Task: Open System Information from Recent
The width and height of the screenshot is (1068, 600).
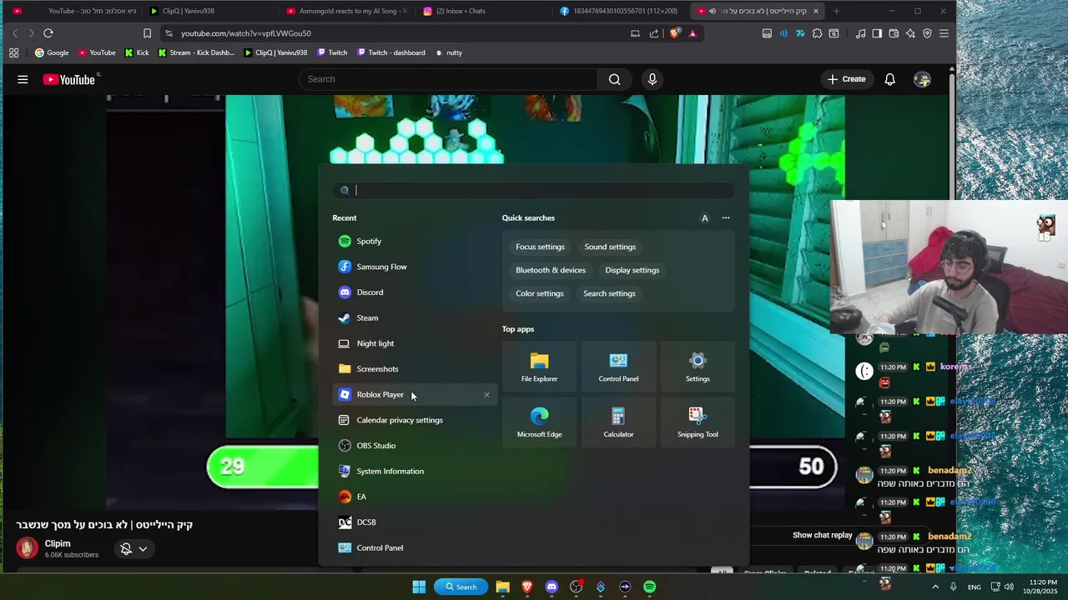Action: pyautogui.click(x=415, y=471)
